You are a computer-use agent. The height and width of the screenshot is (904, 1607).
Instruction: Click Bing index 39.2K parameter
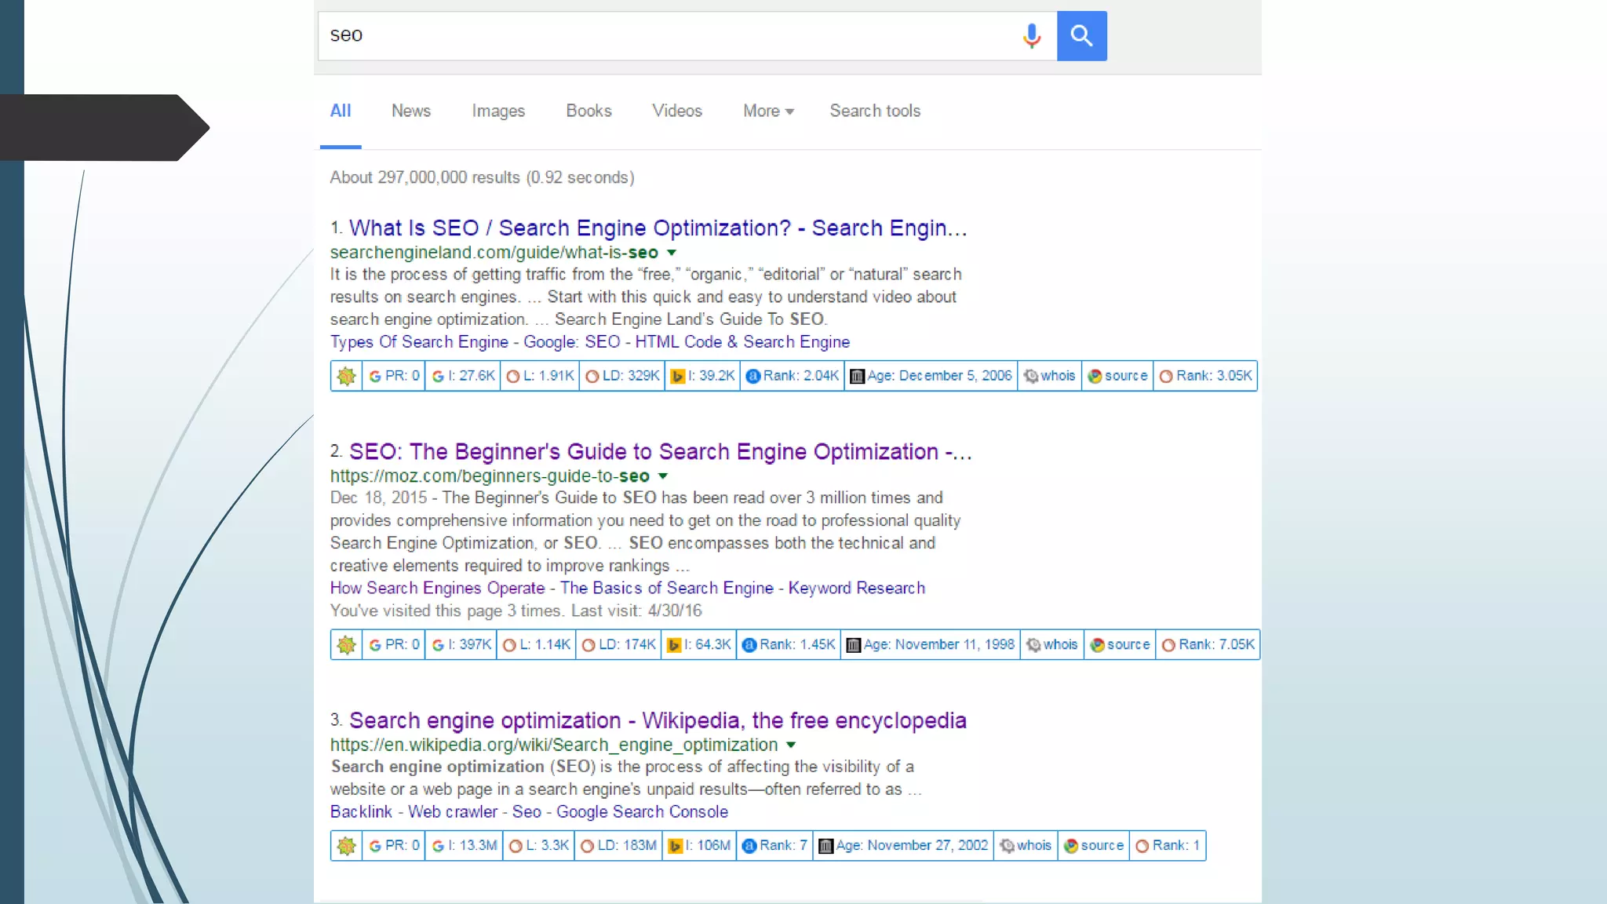coord(703,376)
